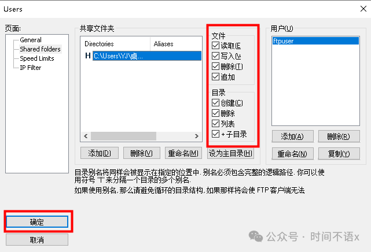
Task: Select Shared folders page
Action: pos(40,49)
